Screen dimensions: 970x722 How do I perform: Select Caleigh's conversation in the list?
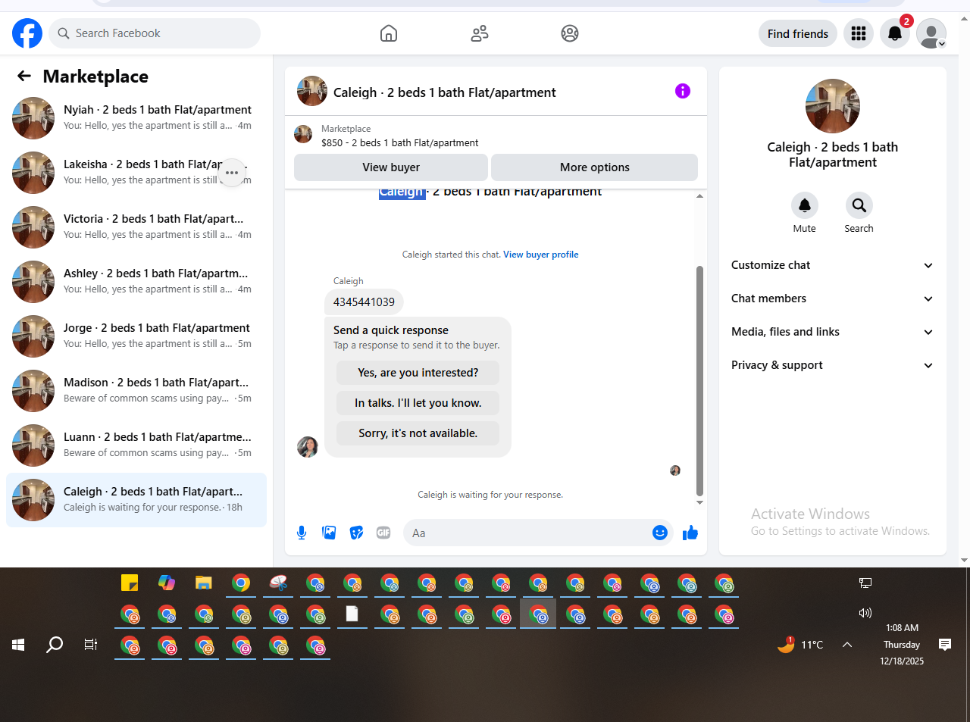tap(136, 500)
